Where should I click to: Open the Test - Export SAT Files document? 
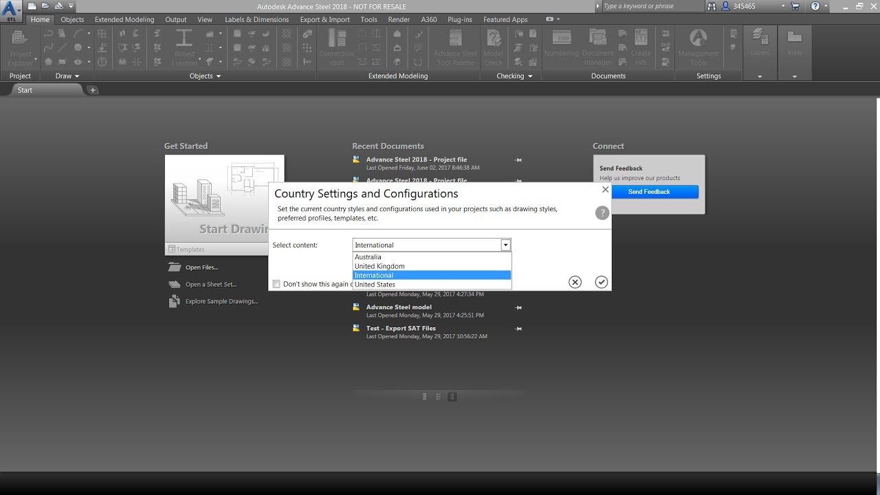(x=401, y=328)
